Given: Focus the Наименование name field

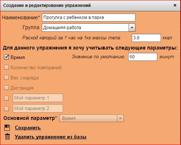Looking at the screenshot, I should 88,17.
